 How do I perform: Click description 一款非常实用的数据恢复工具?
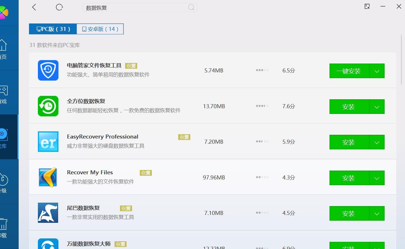click(100, 217)
